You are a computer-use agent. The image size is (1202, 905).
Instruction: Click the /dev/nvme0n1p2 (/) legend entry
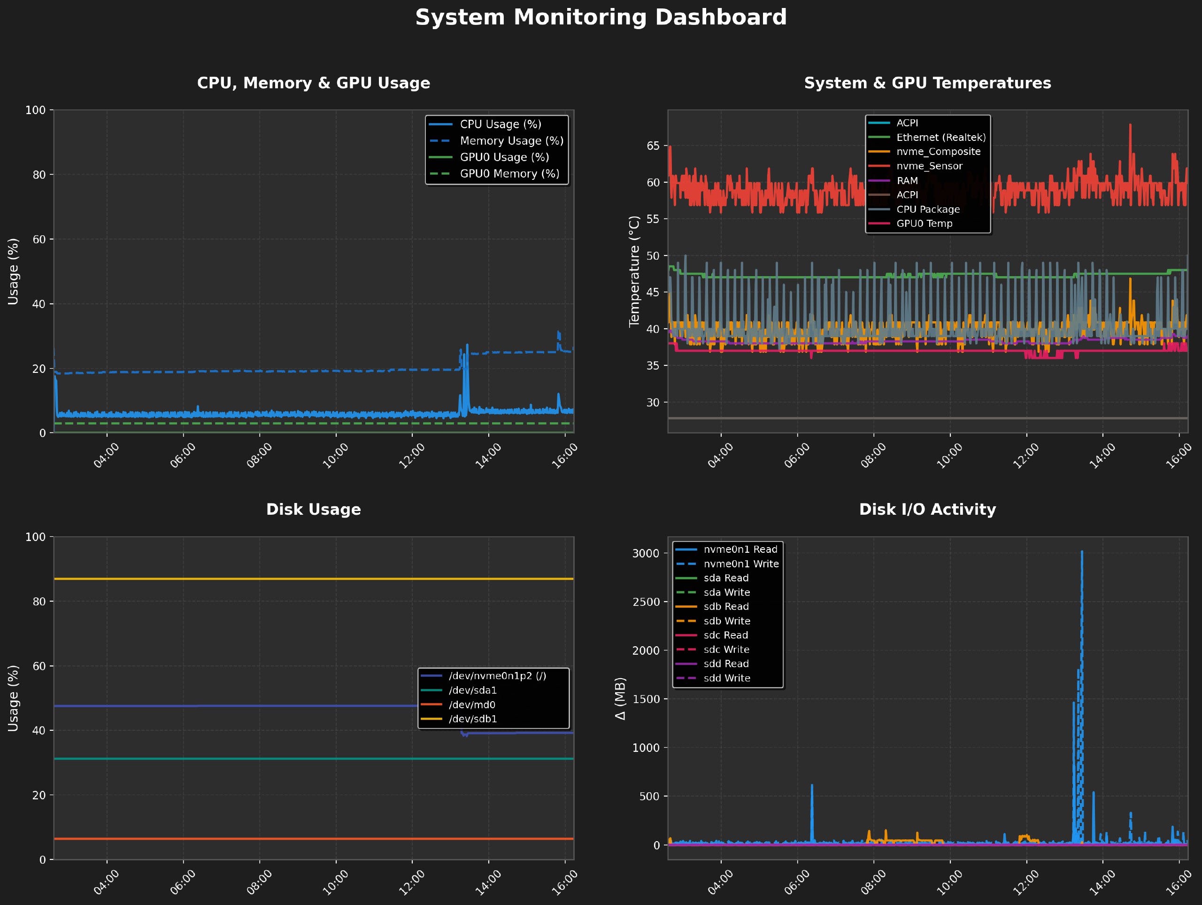point(497,676)
